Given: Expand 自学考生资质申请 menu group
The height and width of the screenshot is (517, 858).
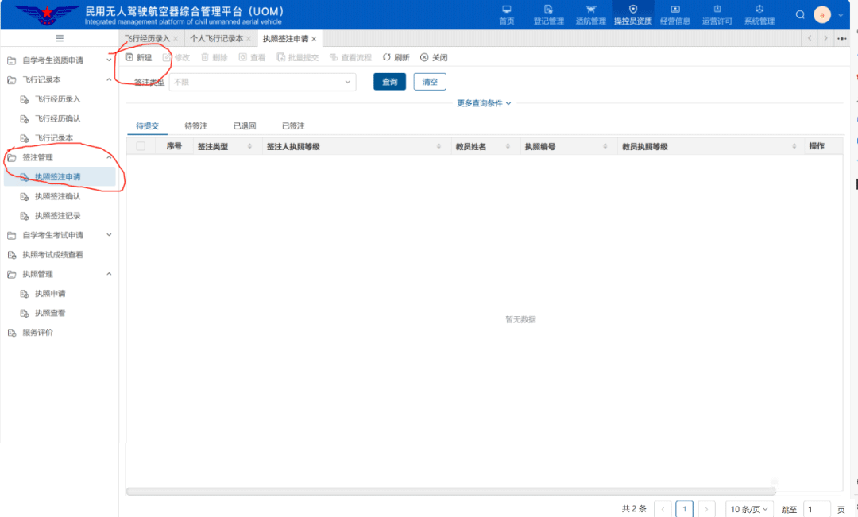Looking at the screenshot, I should pyautogui.click(x=59, y=60).
